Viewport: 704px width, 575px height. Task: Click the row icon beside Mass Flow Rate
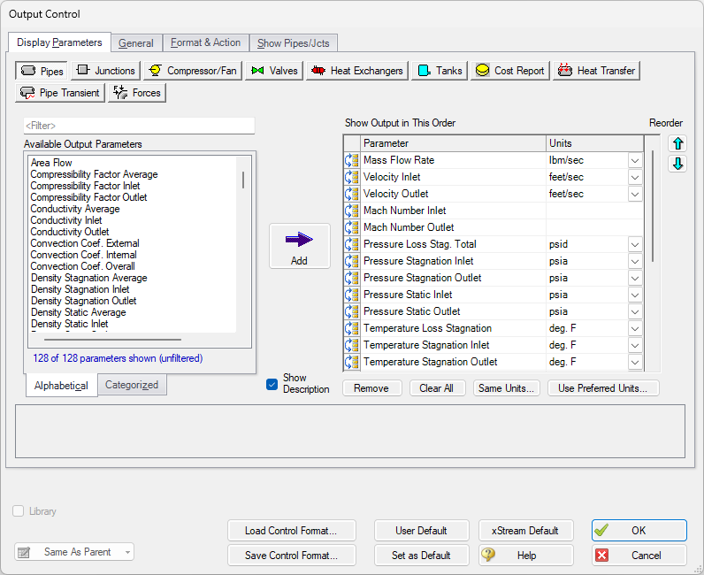tap(351, 160)
